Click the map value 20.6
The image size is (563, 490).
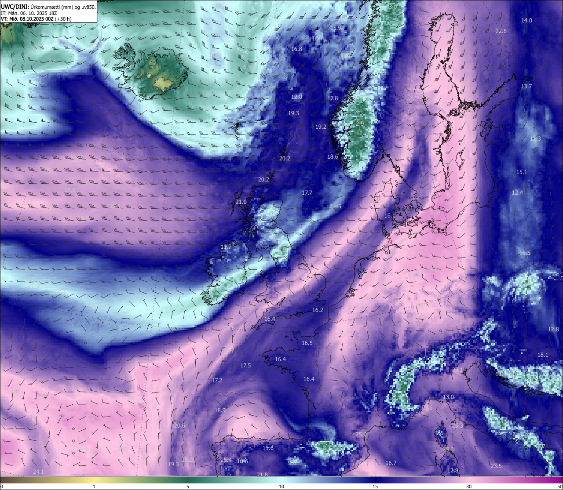(179, 426)
